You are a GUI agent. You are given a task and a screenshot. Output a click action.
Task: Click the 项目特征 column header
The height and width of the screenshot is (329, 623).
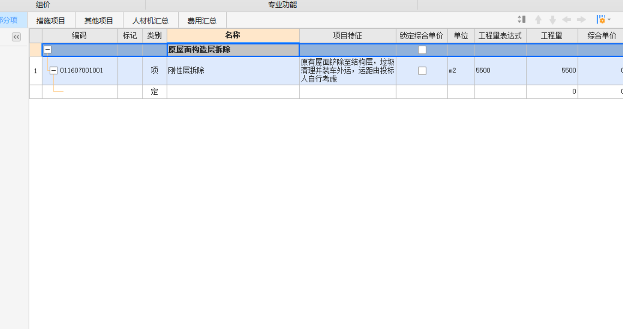[x=347, y=36]
